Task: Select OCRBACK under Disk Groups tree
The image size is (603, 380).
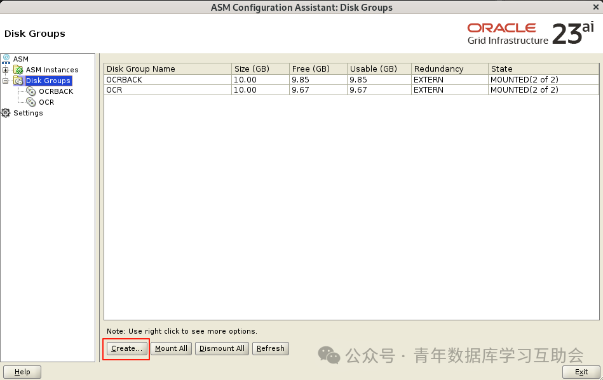Action: (x=56, y=91)
